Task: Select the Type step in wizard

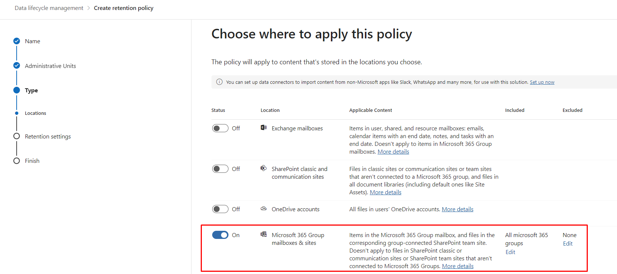Action: [31, 90]
